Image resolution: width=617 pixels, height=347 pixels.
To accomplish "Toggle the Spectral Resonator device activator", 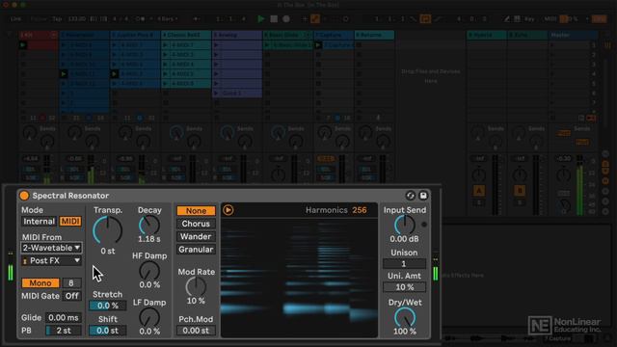I will 24,196.
